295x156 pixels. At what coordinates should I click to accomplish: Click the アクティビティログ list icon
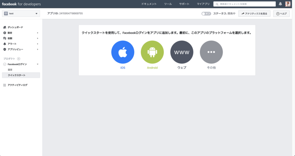5,85
